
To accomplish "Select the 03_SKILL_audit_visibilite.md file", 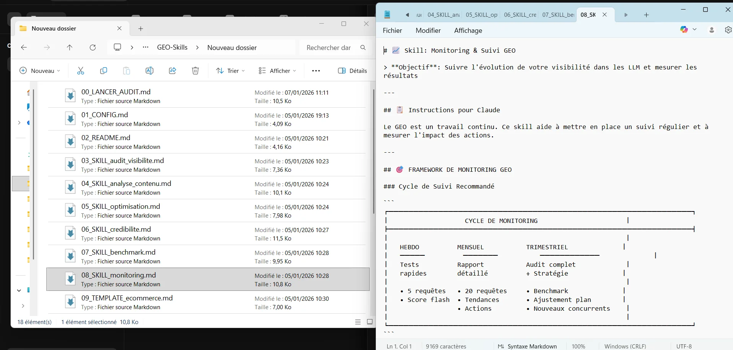I will click(x=206, y=165).
